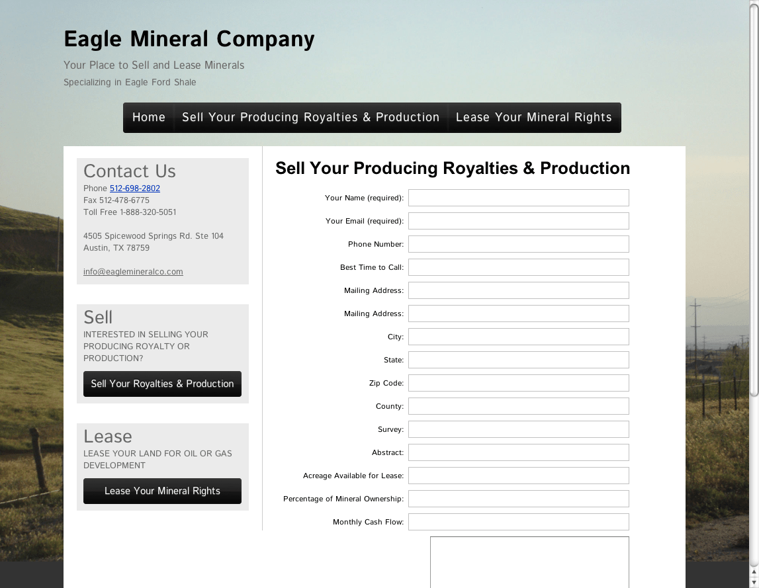The image size is (759, 588).
Task: Click the page scrollbar down arrow
Action: (x=754, y=582)
